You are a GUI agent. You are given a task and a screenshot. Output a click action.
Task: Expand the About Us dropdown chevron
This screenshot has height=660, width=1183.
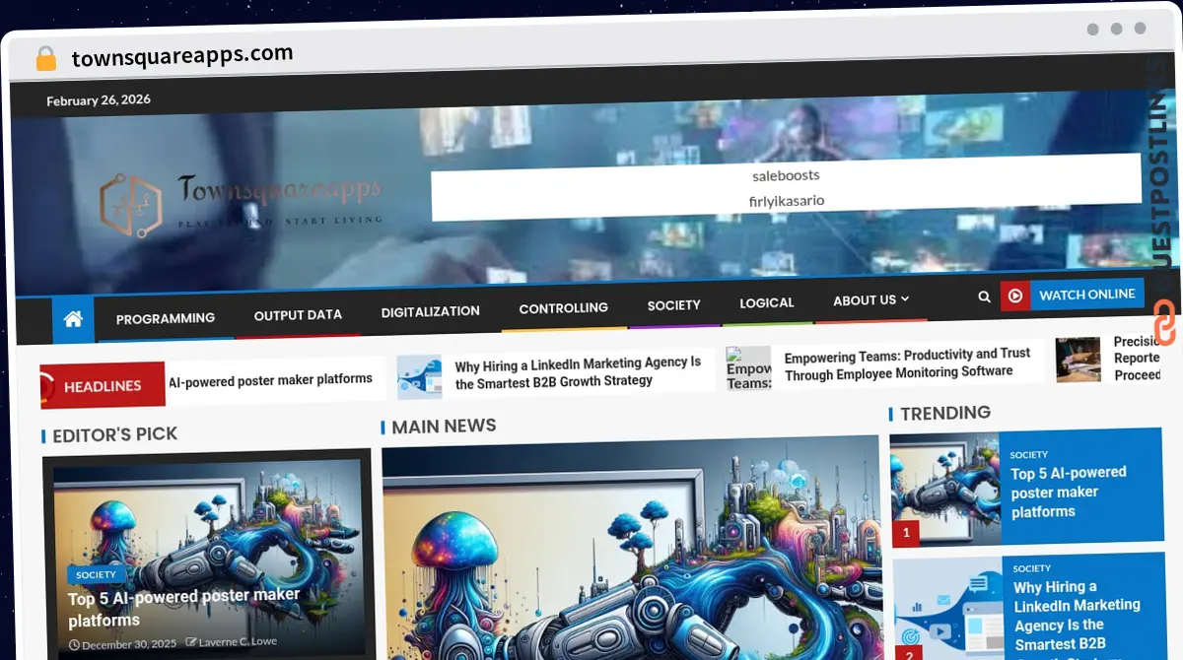point(905,298)
